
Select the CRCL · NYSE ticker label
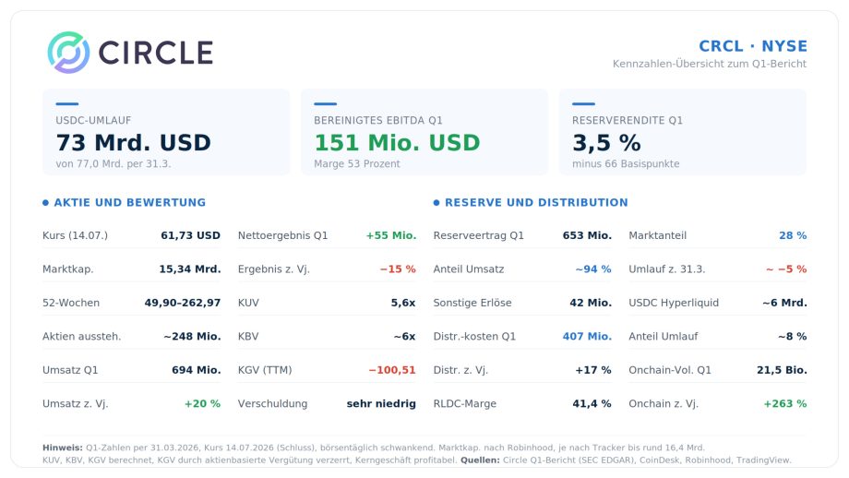753,46
